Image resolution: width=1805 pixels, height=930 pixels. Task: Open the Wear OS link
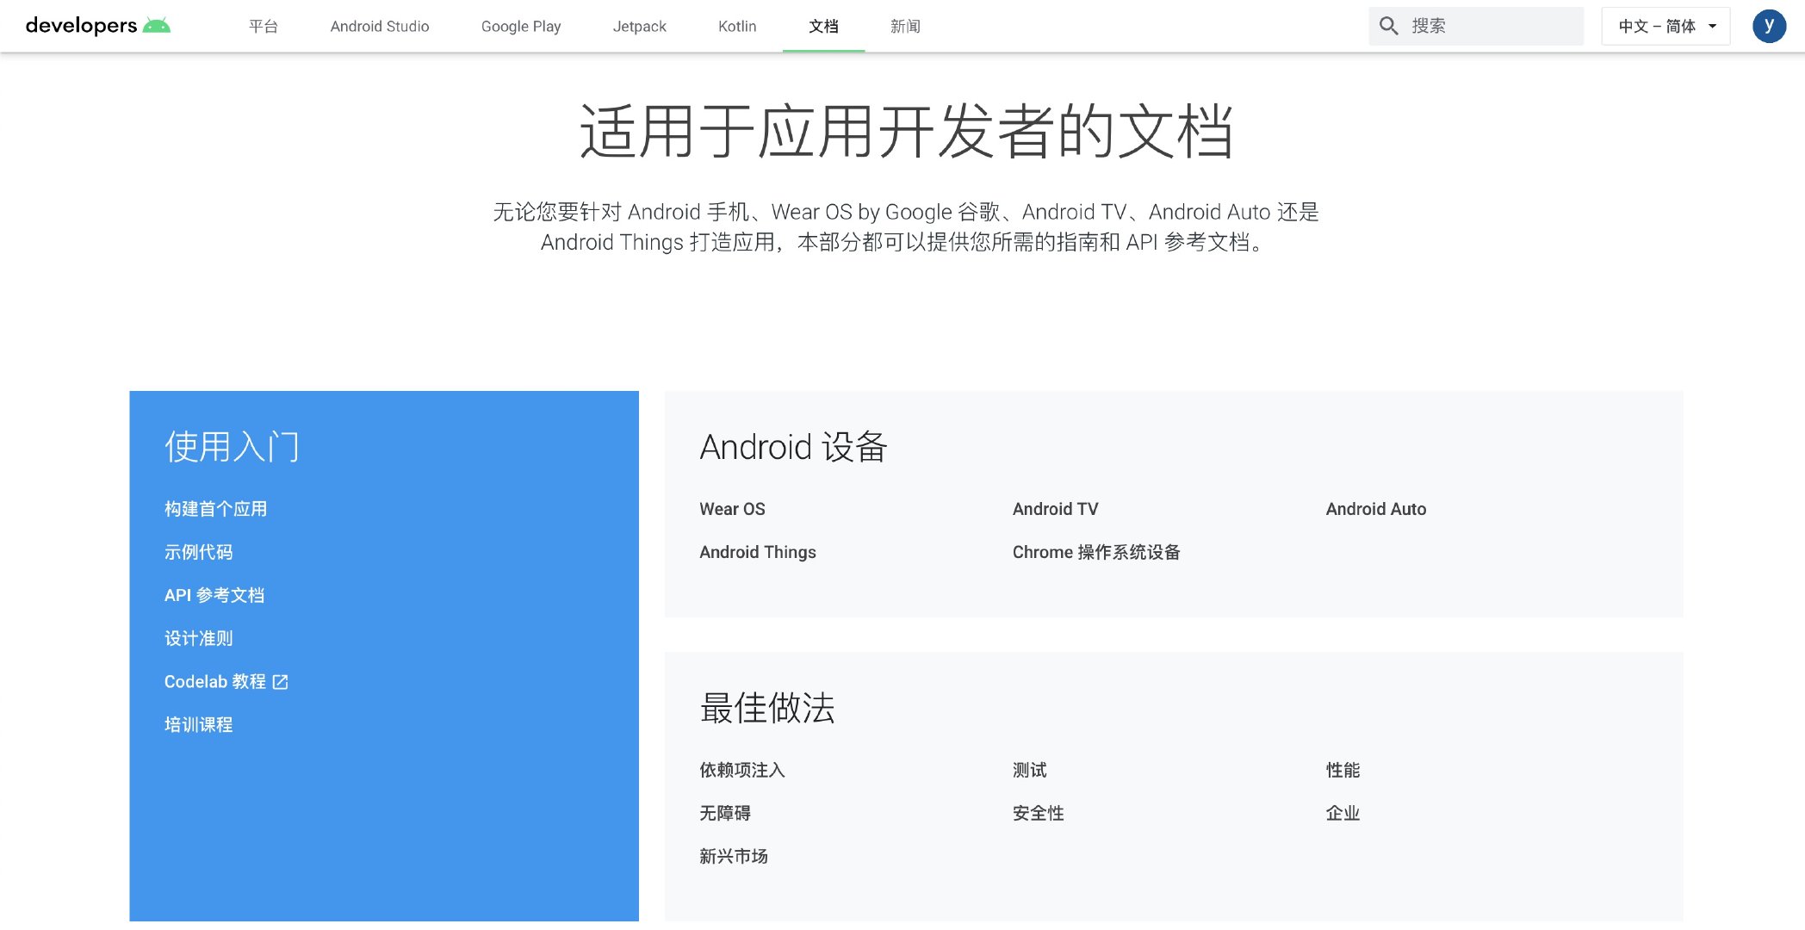point(732,509)
